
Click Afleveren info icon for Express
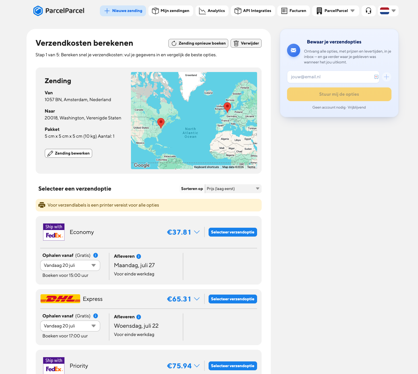(139, 317)
